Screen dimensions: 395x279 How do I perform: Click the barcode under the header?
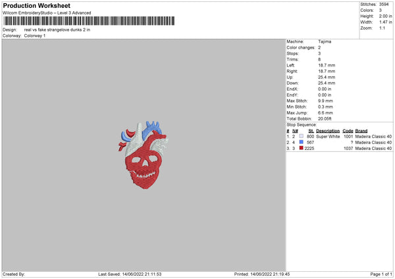pyautogui.click(x=89, y=21)
